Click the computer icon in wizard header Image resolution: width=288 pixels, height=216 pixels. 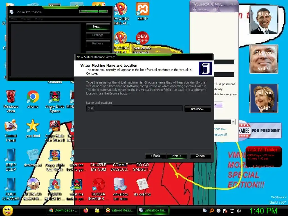point(206,68)
